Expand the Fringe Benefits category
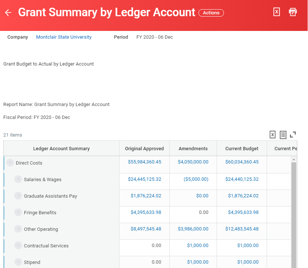Viewport: 308px width, 268px height. pos(18,212)
